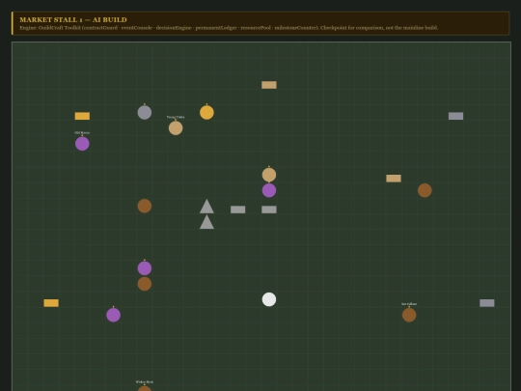Select the brown circle beside the right tan rectangle
The width and height of the screenshot is (521, 391).
click(x=425, y=190)
